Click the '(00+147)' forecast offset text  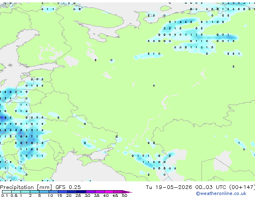(242, 187)
